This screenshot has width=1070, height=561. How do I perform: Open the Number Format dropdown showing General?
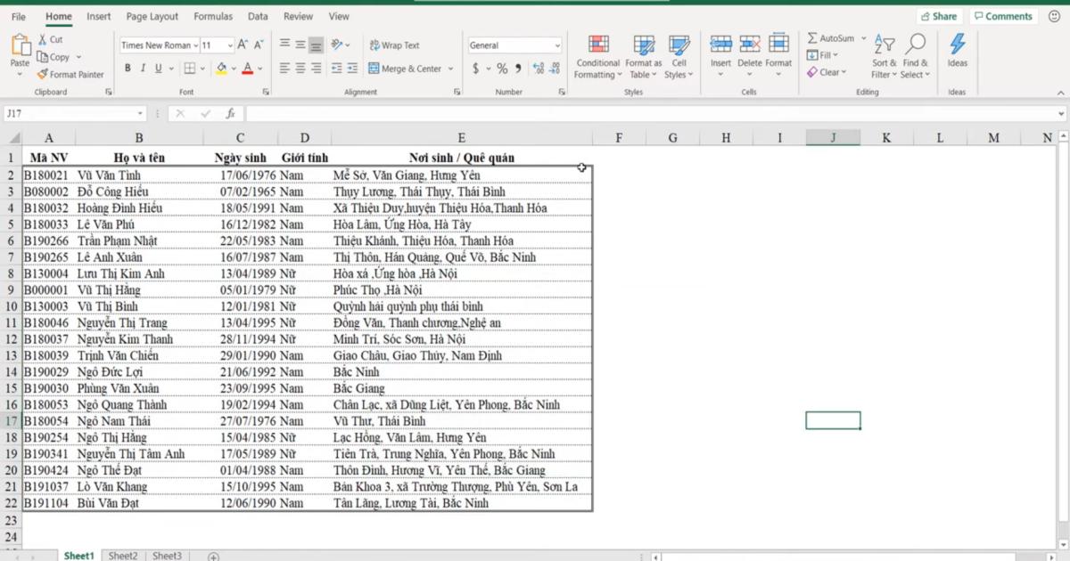pyautogui.click(x=514, y=45)
